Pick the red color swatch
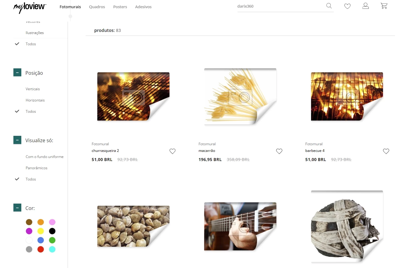This screenshot has height=268, width=405. (x=40, y=249)
